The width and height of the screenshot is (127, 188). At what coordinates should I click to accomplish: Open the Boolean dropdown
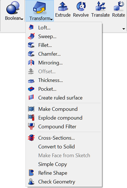(x=13, y=11)
